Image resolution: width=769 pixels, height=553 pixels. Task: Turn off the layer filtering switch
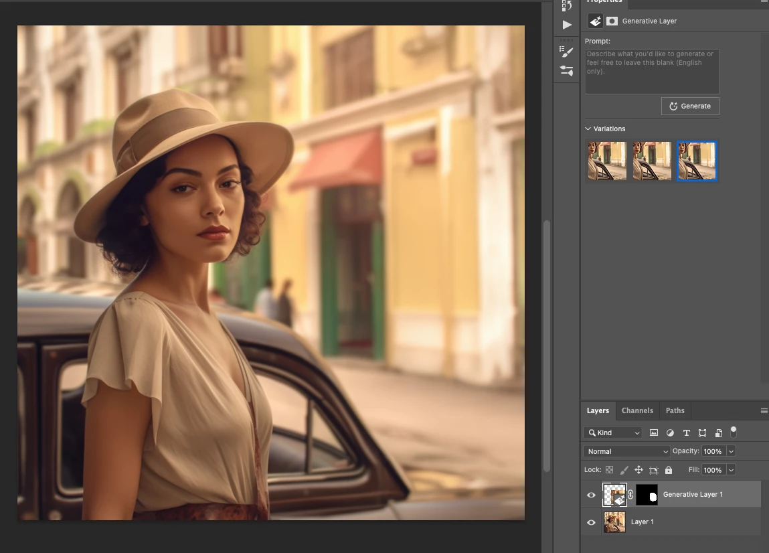pos(734,432)
